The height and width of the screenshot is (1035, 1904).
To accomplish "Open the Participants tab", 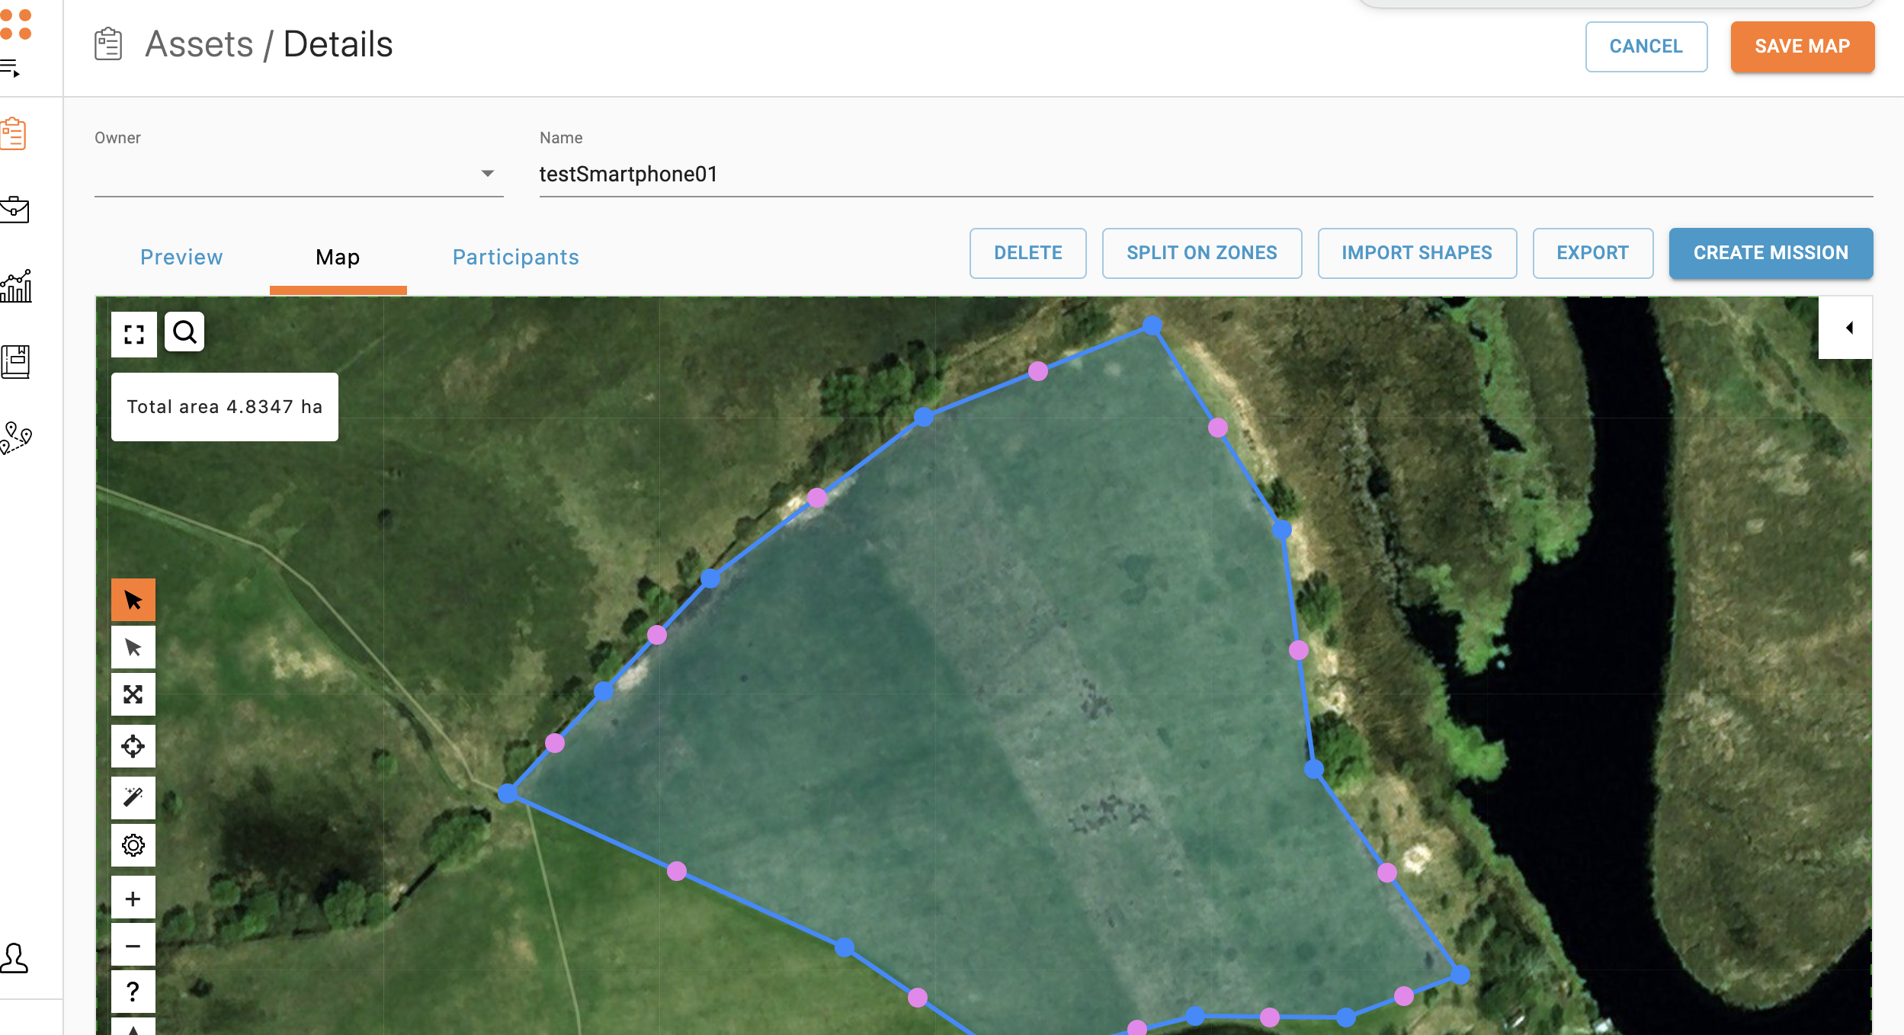I will coord(515,258).
